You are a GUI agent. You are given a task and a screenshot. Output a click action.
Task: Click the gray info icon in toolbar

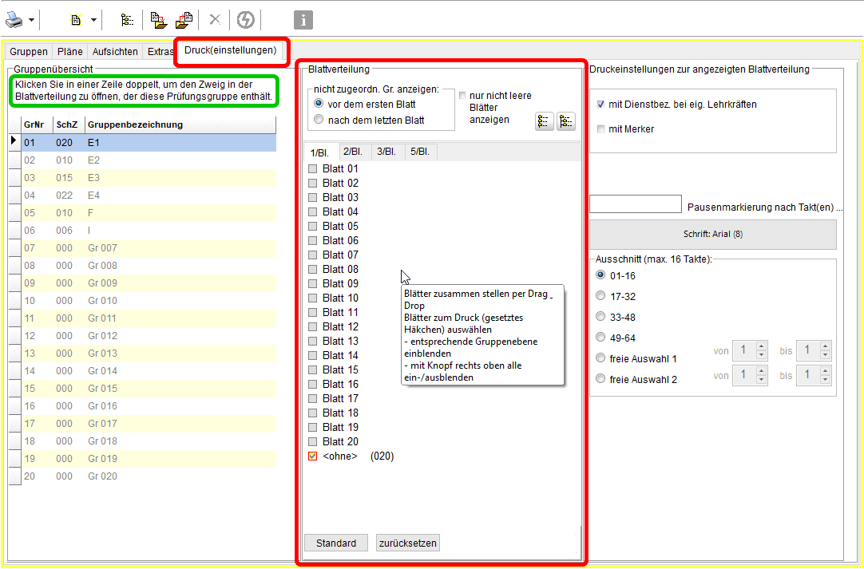tap(303, 20)
